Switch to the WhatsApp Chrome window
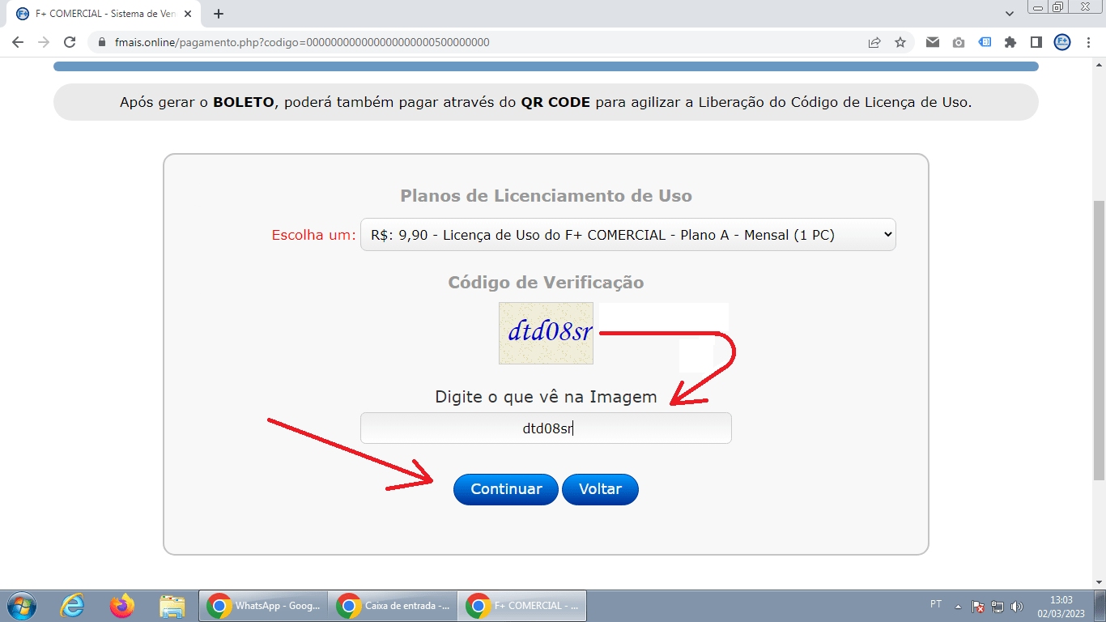Screen dimensions: 1106x622 (263, 606)
